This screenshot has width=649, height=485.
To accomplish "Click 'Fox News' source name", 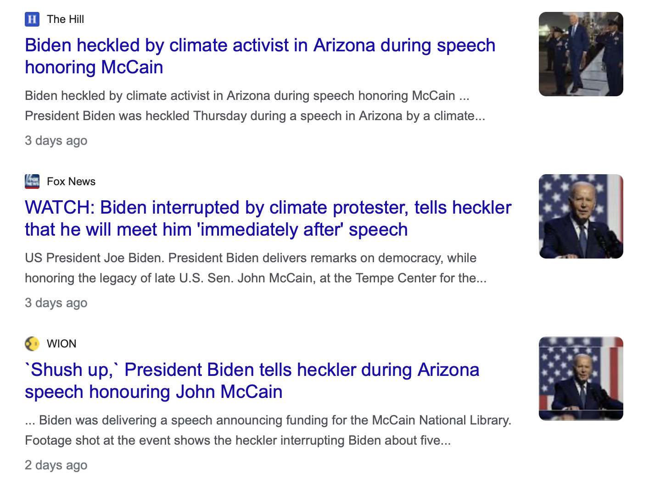I will click(x=71, y=182).
